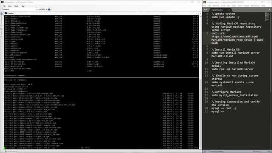The image size is (272, 153).
Task: Expand the Connect host dropdown arrow
Action: click(x=37, y=9)
